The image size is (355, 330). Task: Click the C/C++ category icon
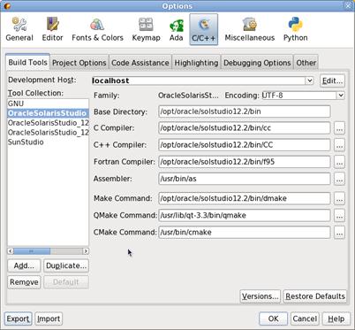tap(204, 29)
